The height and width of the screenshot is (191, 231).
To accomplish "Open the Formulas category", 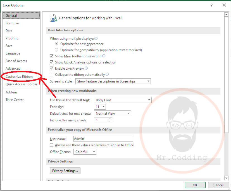I will [21, 23].
